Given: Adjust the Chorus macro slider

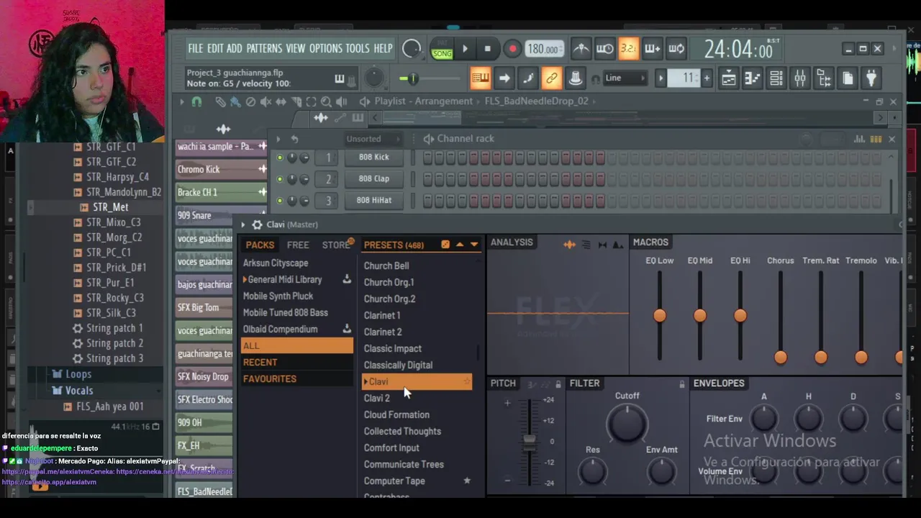Looking at the screenshot, I should tap(781, 357).
